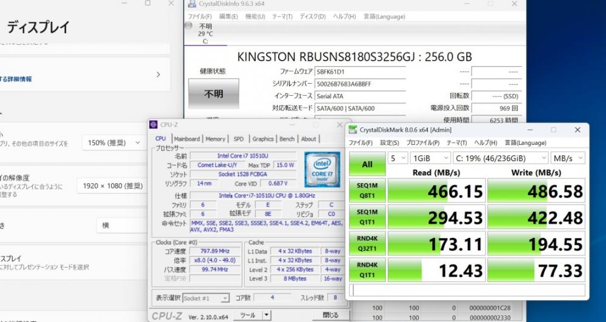606x322 pixels.
Task: Click the comment field below CrystalDiskMark results
Action: pyautogui.click(x=467, y=290)
